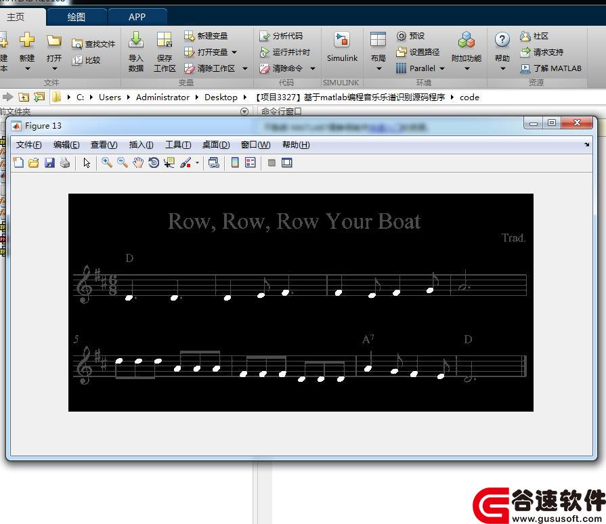Click 打开变量 (Open Variable) button
Viewport: 606px width, 524px height.
click(x=206, y=52)
